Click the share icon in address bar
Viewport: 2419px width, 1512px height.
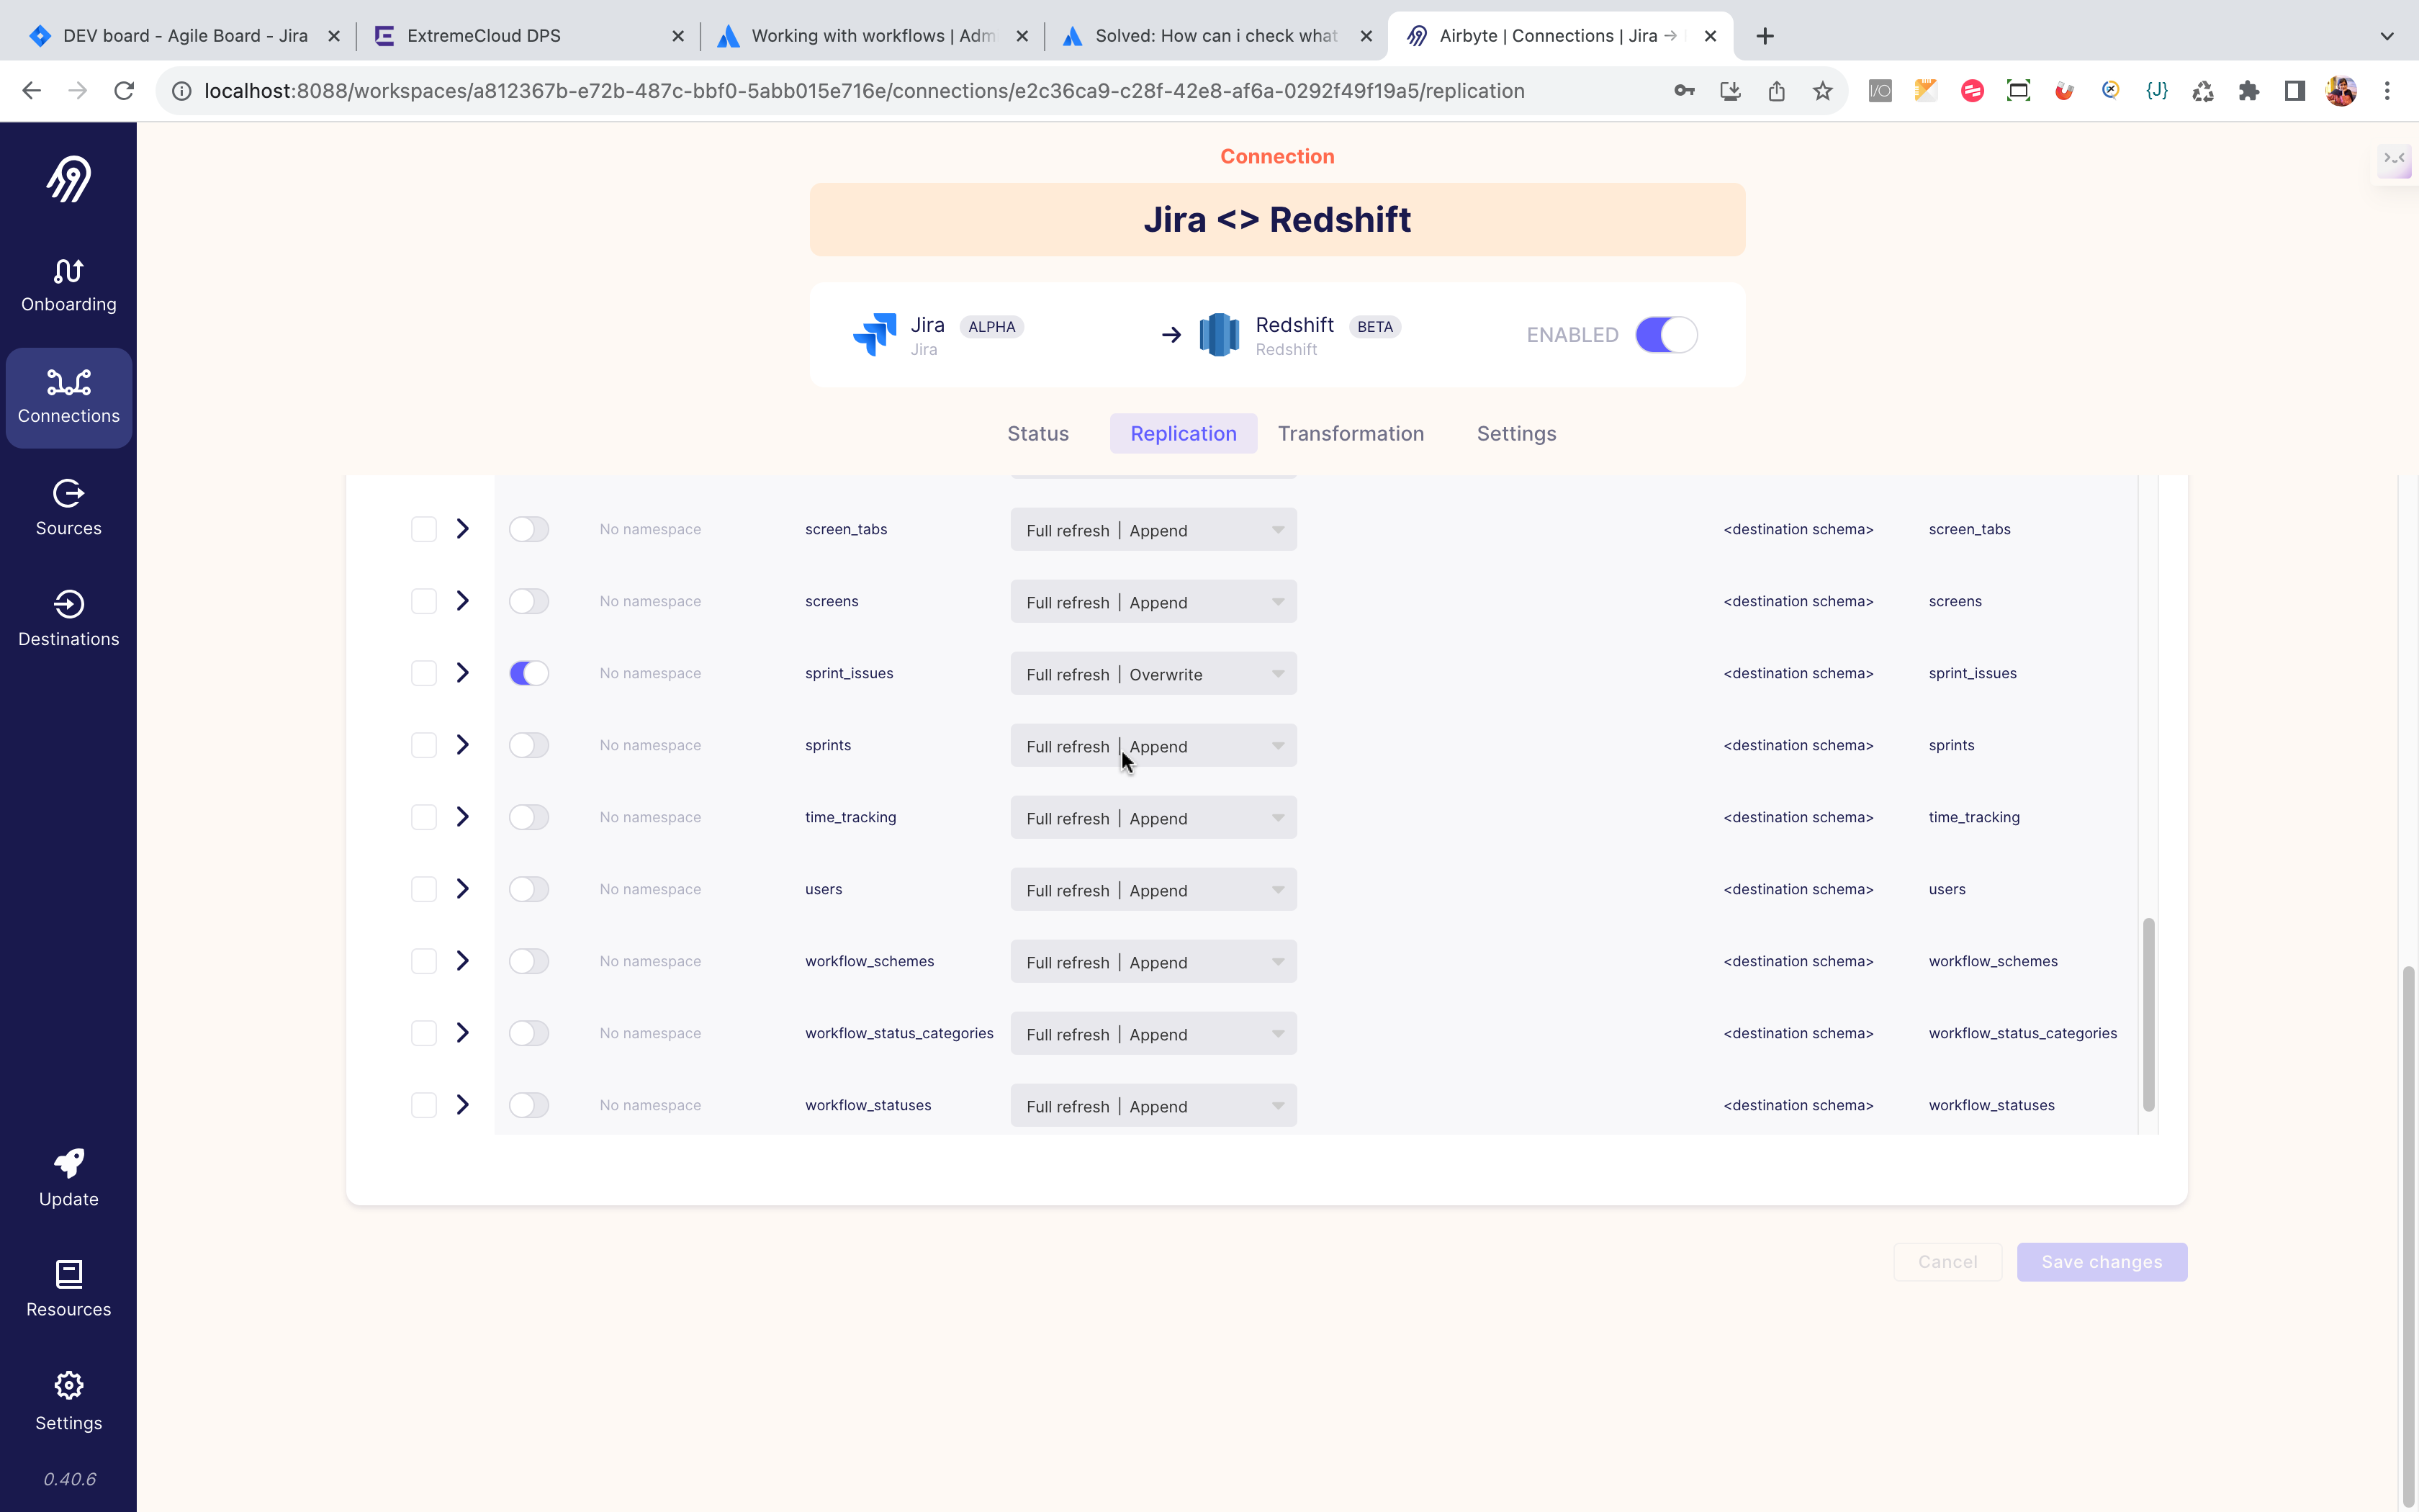(x=1776, y=91)
